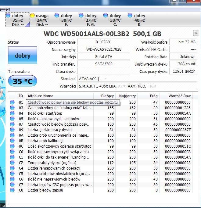Click the 'ID' column header

(x=21, y=96)
